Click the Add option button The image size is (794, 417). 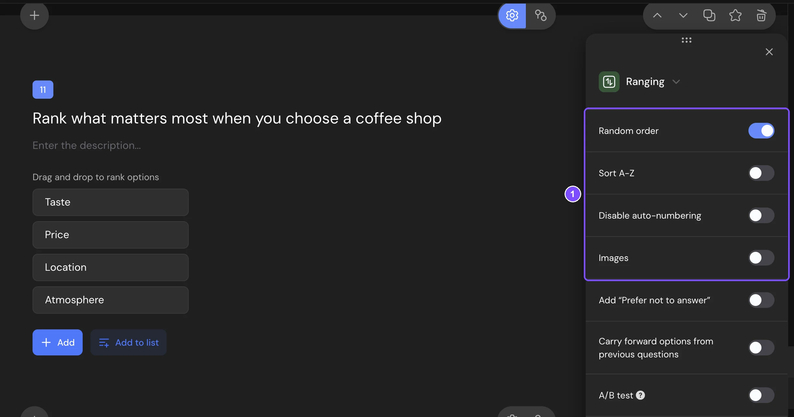[x=58, y=342]
